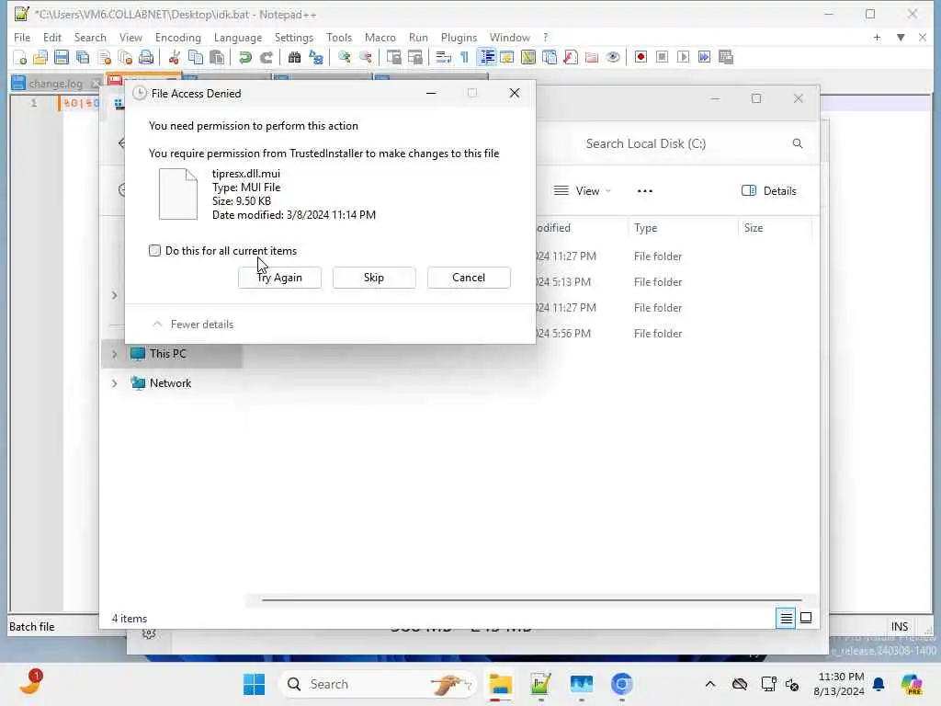The height and width of the screenshot is (706, 941).
Task: Click Explorer horizontal scrollbar
Action: point(532,599)
